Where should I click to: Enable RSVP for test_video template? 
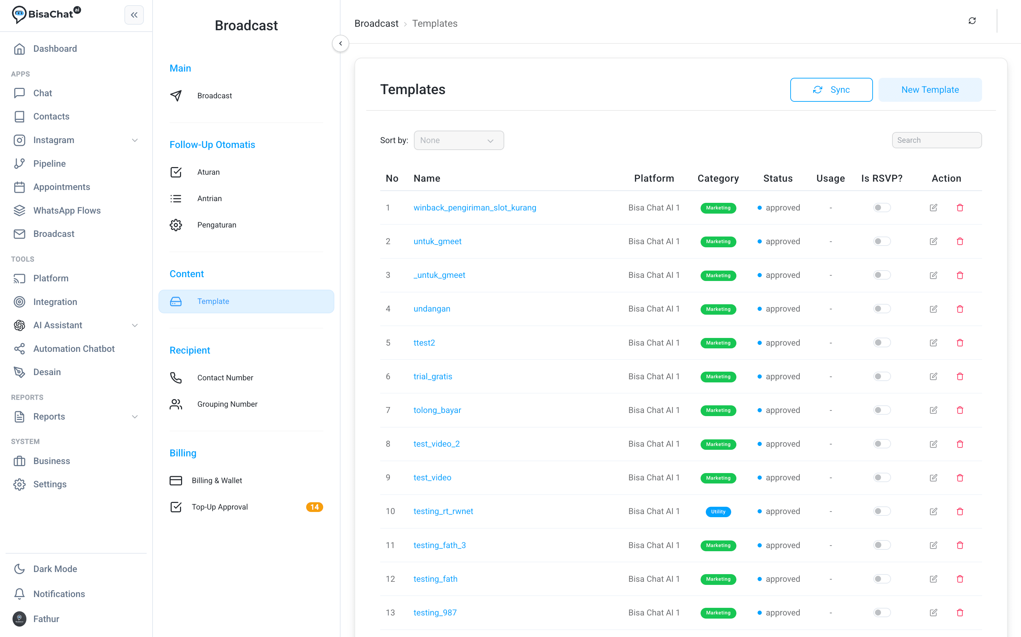(881, 477)
